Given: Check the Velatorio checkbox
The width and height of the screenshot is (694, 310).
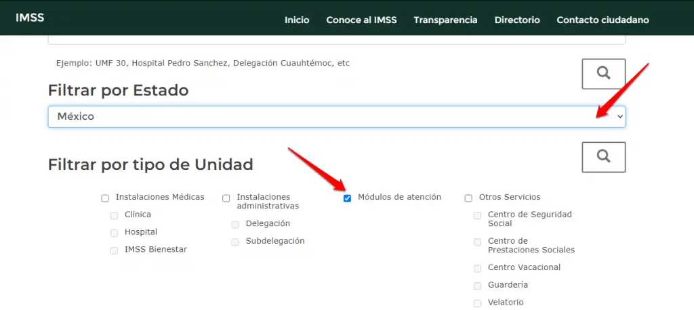Looking at the screenshot, I should pyautogui.click(x=477, y=303).
